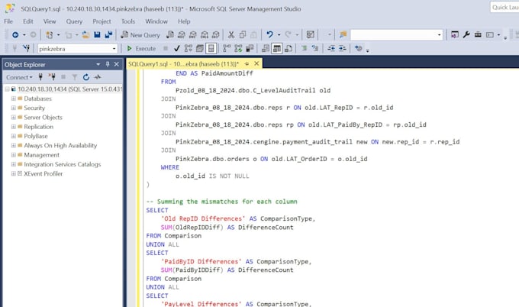Click Disconnect plug icon in Object Explorer
Viewport: 519px width, 307px height.
tap(52, 77)
